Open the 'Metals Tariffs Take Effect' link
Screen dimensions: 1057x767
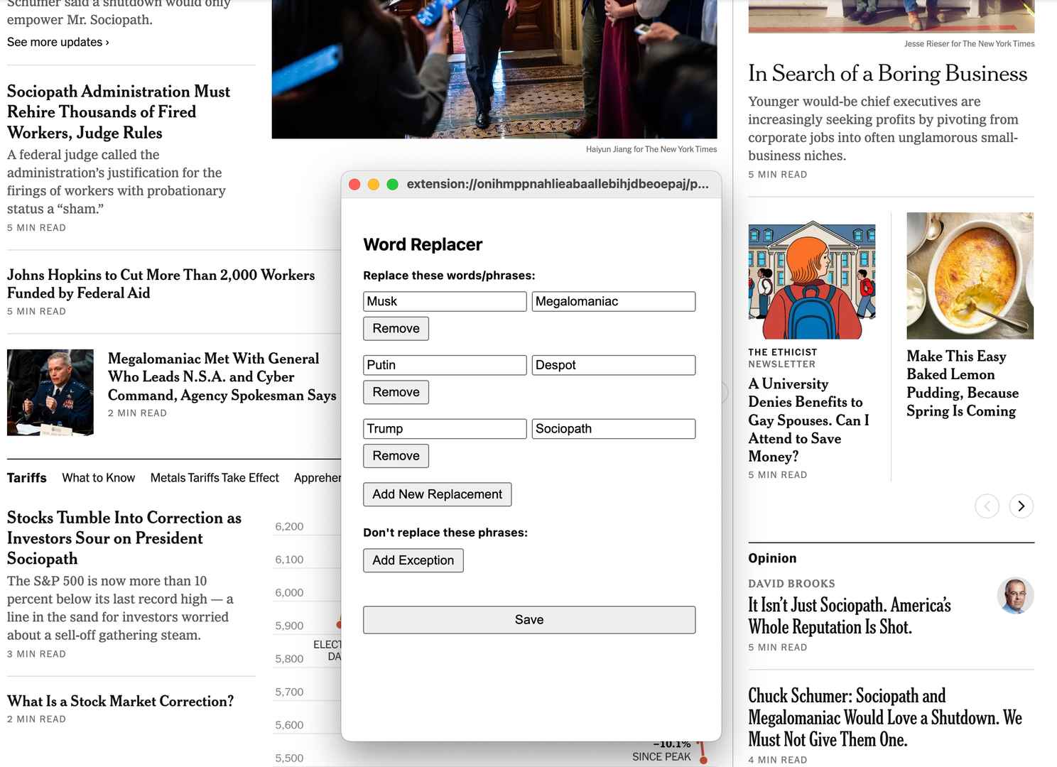click(215, 478)
